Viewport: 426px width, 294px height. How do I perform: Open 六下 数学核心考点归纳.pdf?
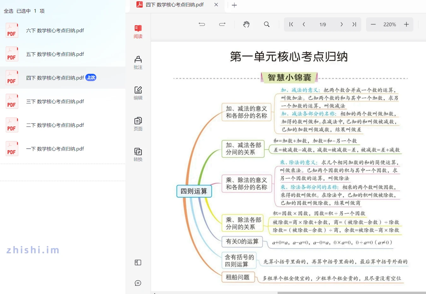pos(55,31)
